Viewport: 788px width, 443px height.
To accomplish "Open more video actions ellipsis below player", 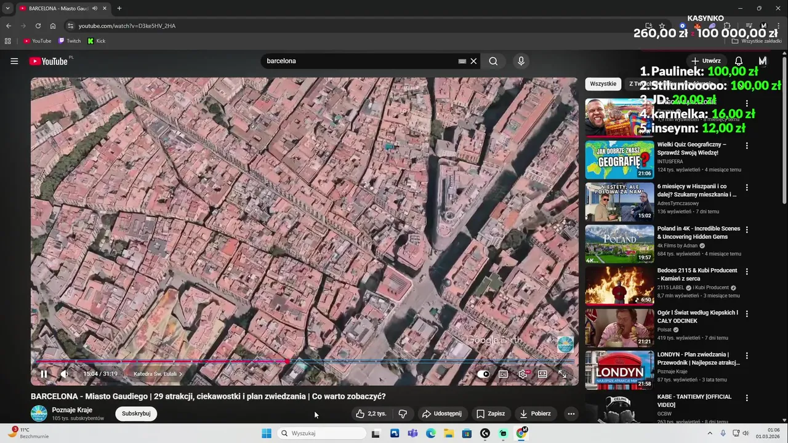I will tap(571, 413).
